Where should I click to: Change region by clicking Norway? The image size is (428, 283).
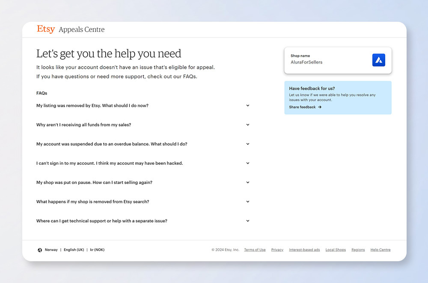tap(51, 250)
